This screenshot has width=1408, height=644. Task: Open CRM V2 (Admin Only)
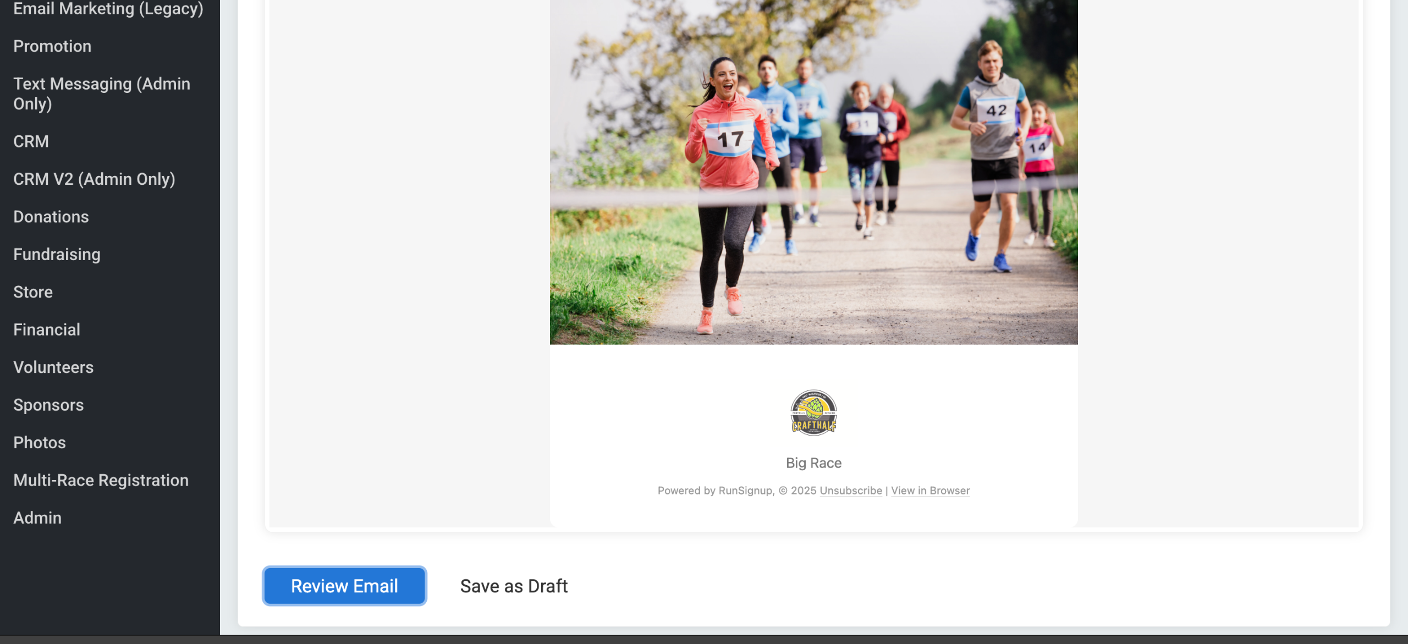tap(94, 179)
